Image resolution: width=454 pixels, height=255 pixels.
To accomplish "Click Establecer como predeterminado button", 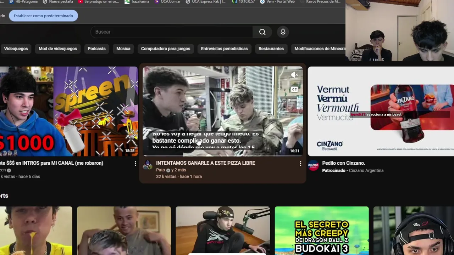I will [43, 16].
